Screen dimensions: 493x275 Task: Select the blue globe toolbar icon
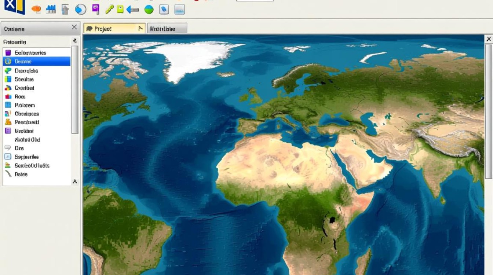coord(80,10)
